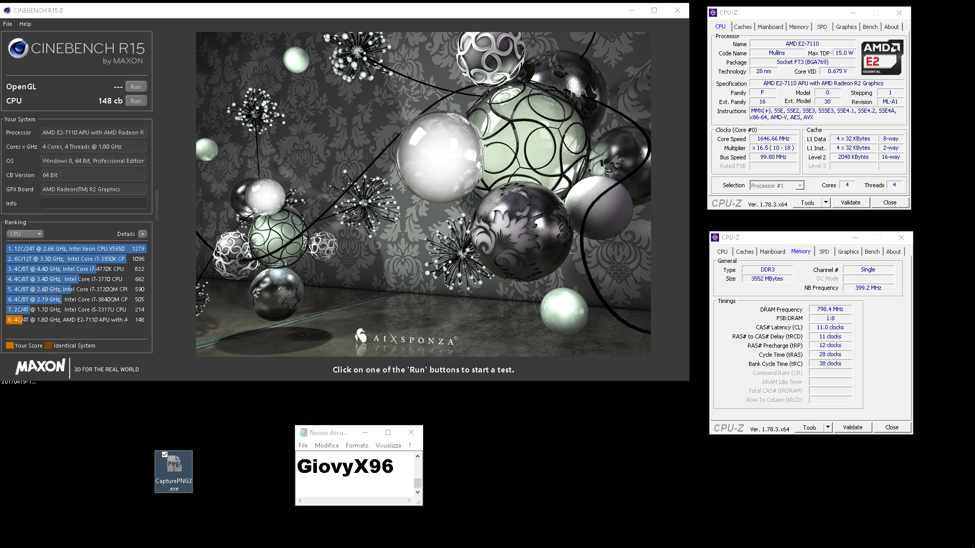Expand Tools dropdown arrow in top CPU-Z window
The image size is (975, 548).
826,202
